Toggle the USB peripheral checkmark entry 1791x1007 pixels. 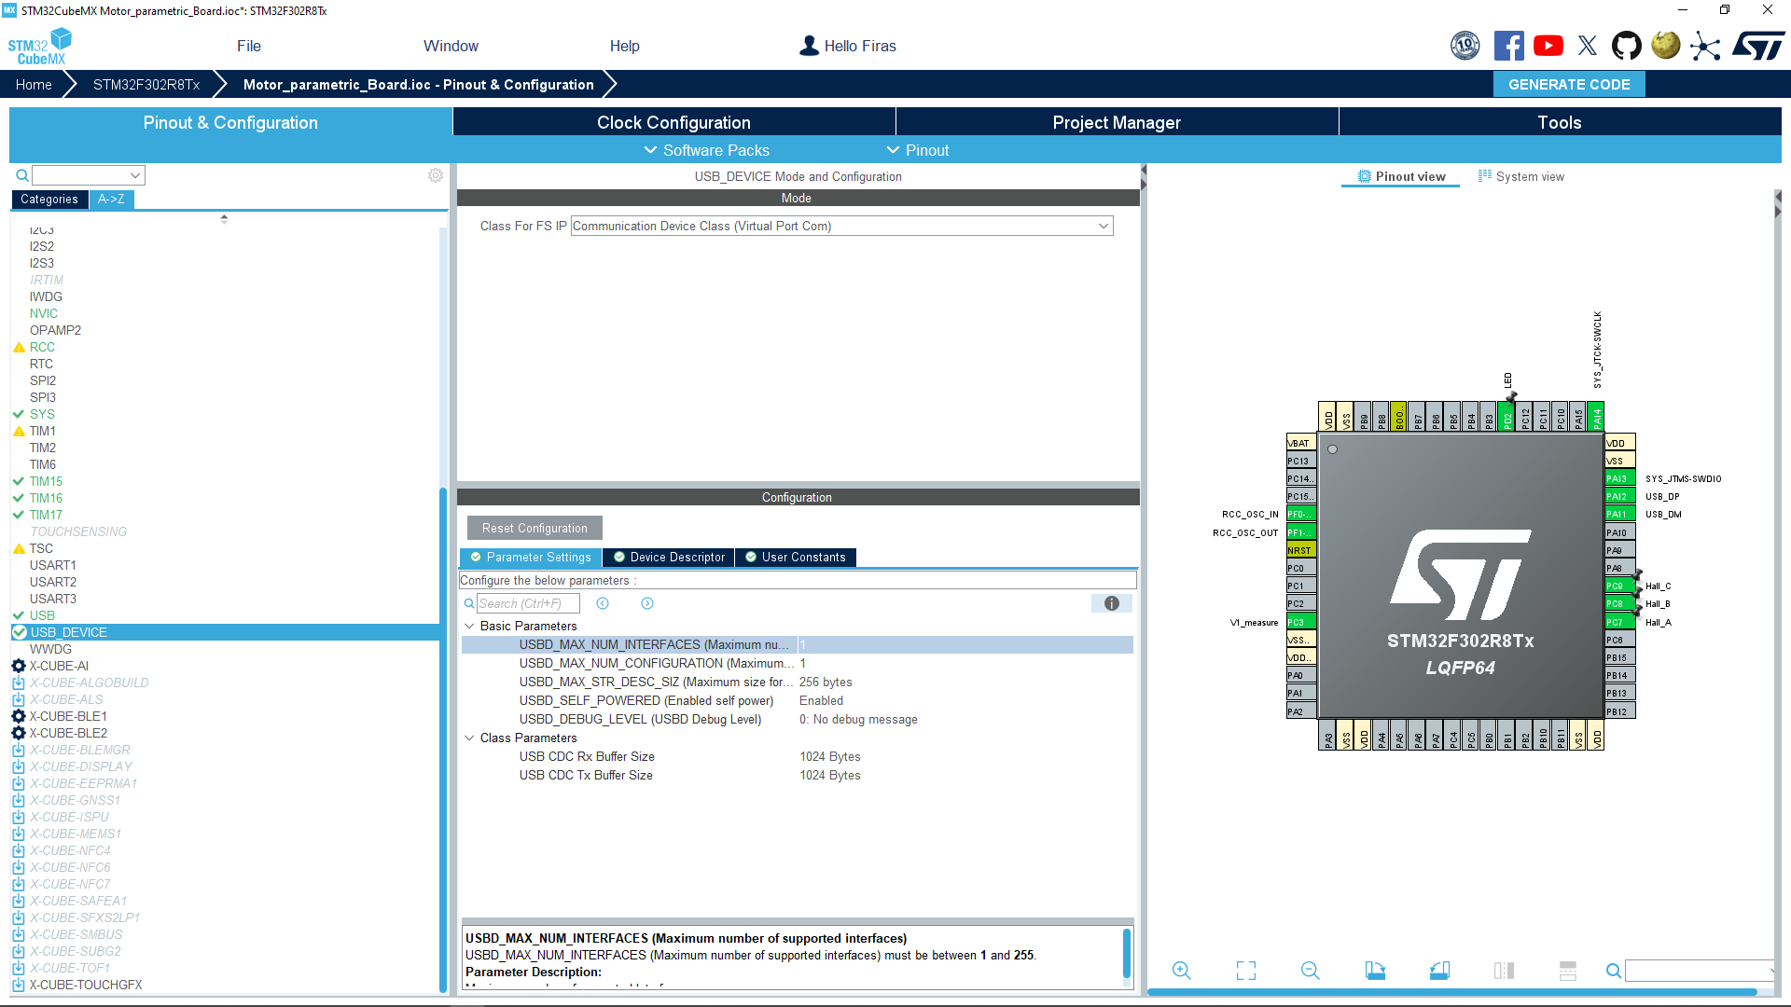click(42, 615)
